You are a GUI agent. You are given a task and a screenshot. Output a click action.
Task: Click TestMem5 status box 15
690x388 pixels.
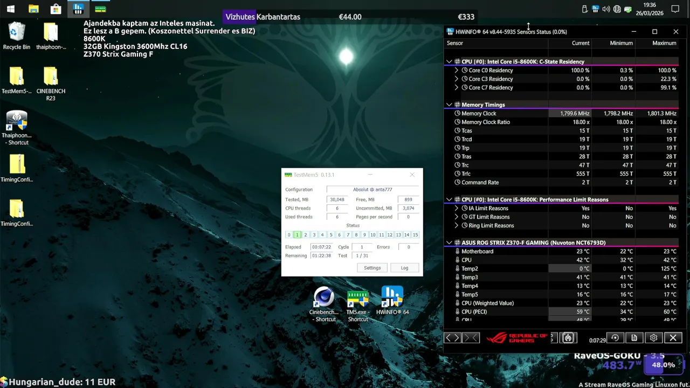coord(415,235)
